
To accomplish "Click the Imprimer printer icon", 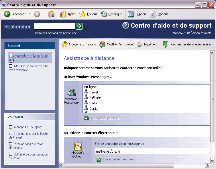I will 139,44.
